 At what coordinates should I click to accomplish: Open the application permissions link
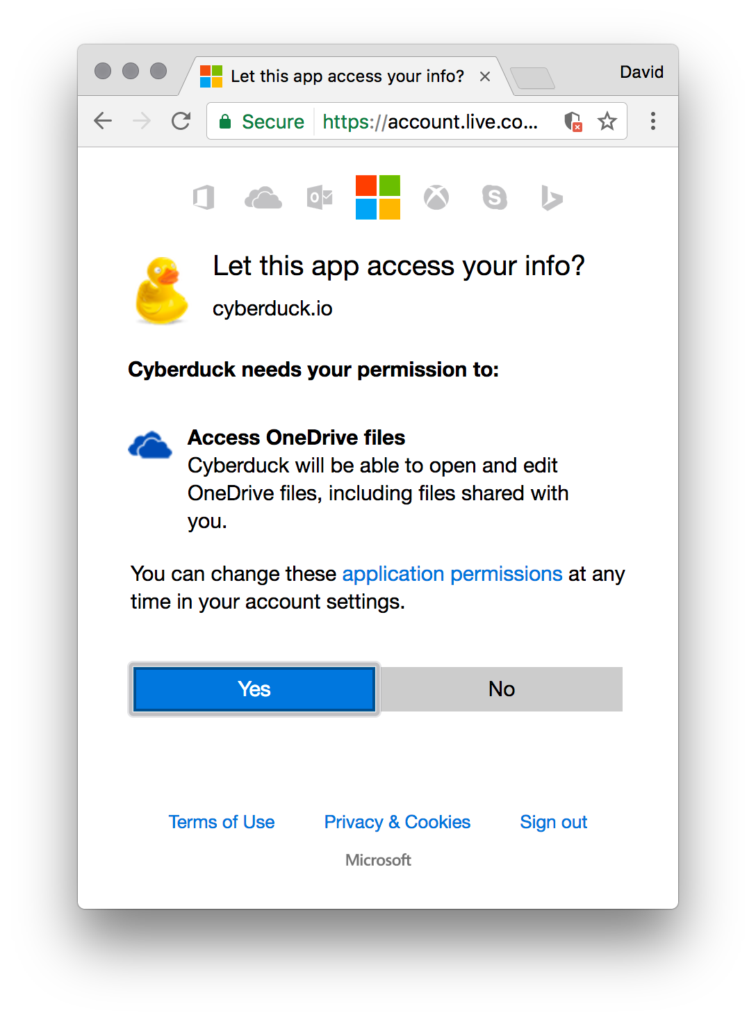[x=452, y=574]
